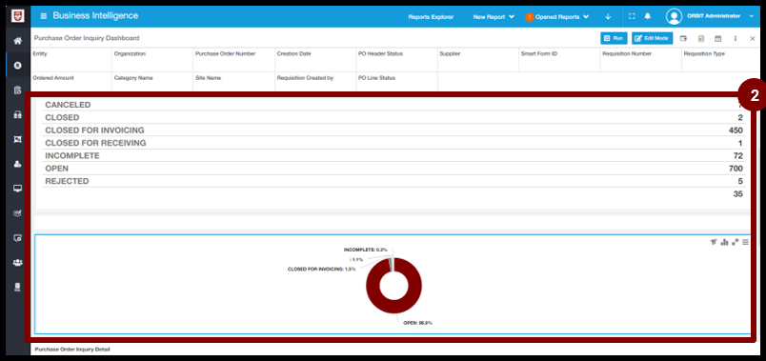Click the dark red OPEN donut segment

393,308
